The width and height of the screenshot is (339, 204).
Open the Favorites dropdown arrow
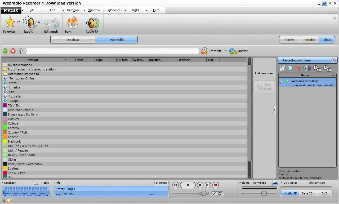click(x=18, y=22)
